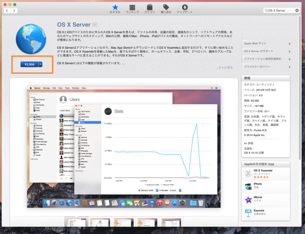Image resolution: width=305 pixels, height=234 pixels.
Task: Open the dropdown arrow beside the ¥2,000 price
Action: coord(40,64)
